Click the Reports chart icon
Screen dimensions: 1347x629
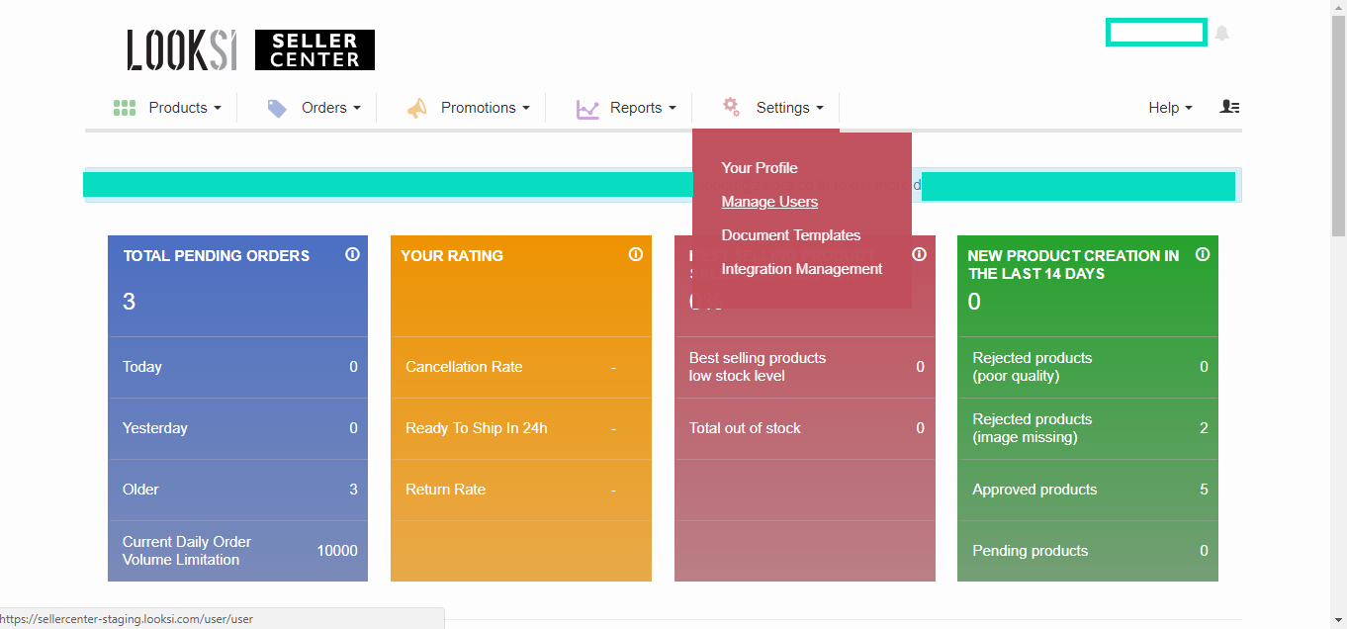click(588, 109)
